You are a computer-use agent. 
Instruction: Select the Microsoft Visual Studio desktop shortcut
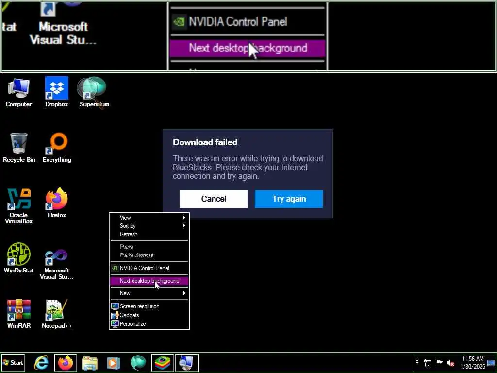(57, 264)
